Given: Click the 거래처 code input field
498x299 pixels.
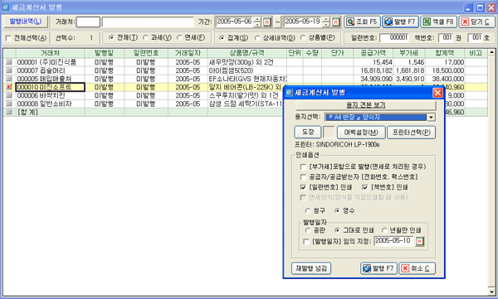Looking at the screenshot, I should tap(88, 22).
